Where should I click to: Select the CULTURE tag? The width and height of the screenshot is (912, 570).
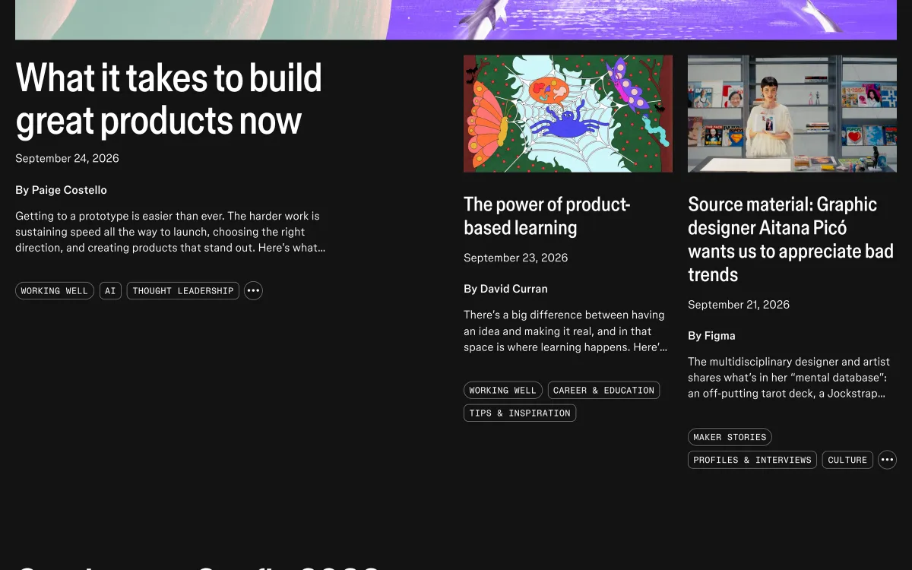pyautogui.click(x=847, y=460)
